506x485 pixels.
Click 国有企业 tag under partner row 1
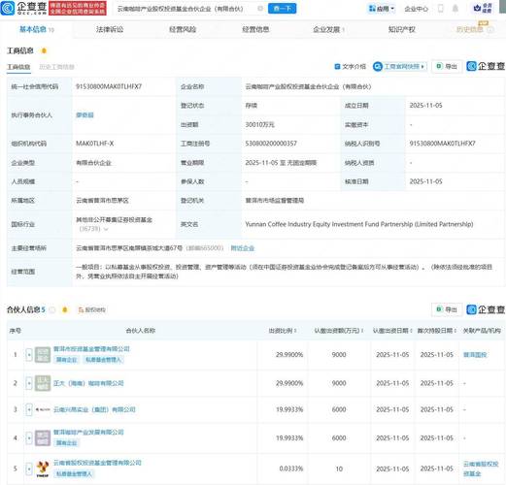click(x=67, y=360)
